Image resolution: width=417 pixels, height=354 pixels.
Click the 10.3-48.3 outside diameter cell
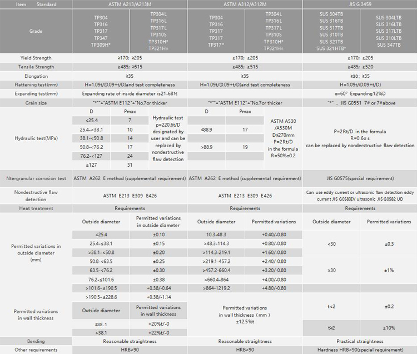216,235
